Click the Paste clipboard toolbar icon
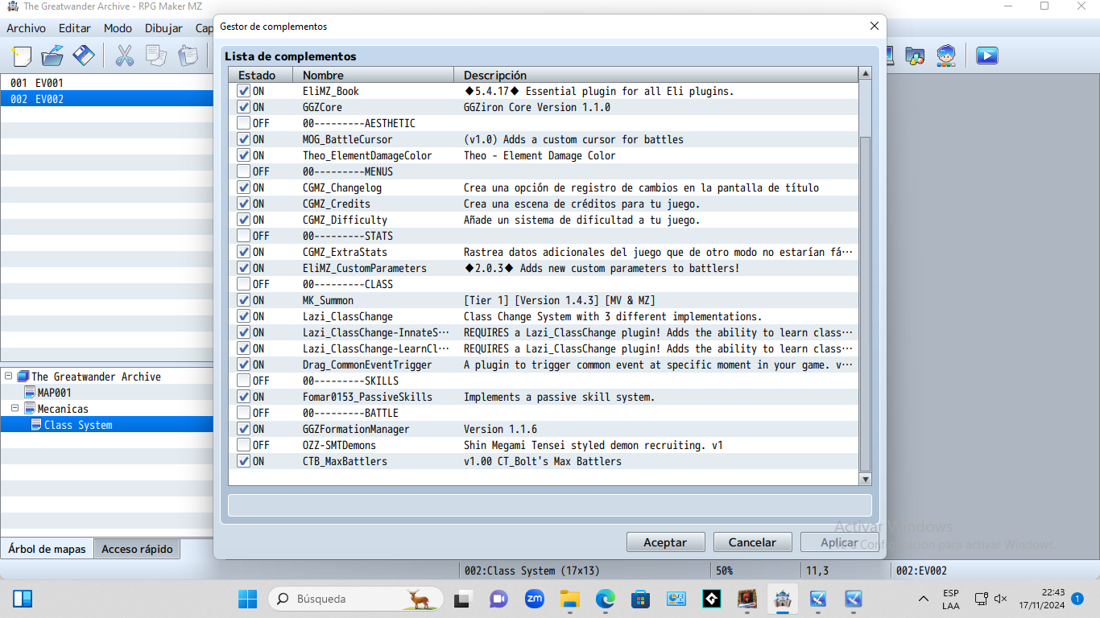The height and width of the screenshot is (618, 1100). point(187,56)
